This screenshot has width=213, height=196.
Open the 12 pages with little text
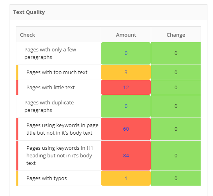point(126,88)
